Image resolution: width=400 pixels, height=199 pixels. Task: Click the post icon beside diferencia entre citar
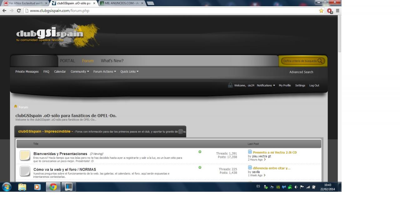250,167
